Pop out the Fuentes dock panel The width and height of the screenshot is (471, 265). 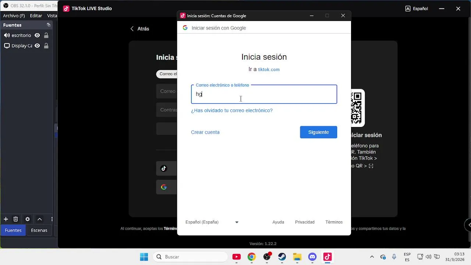[48, 25]
